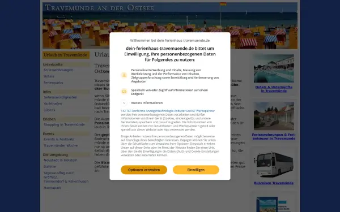Click hotel pool thumbnail image
Screen dimensions: 340x212
tap(274, 68)
